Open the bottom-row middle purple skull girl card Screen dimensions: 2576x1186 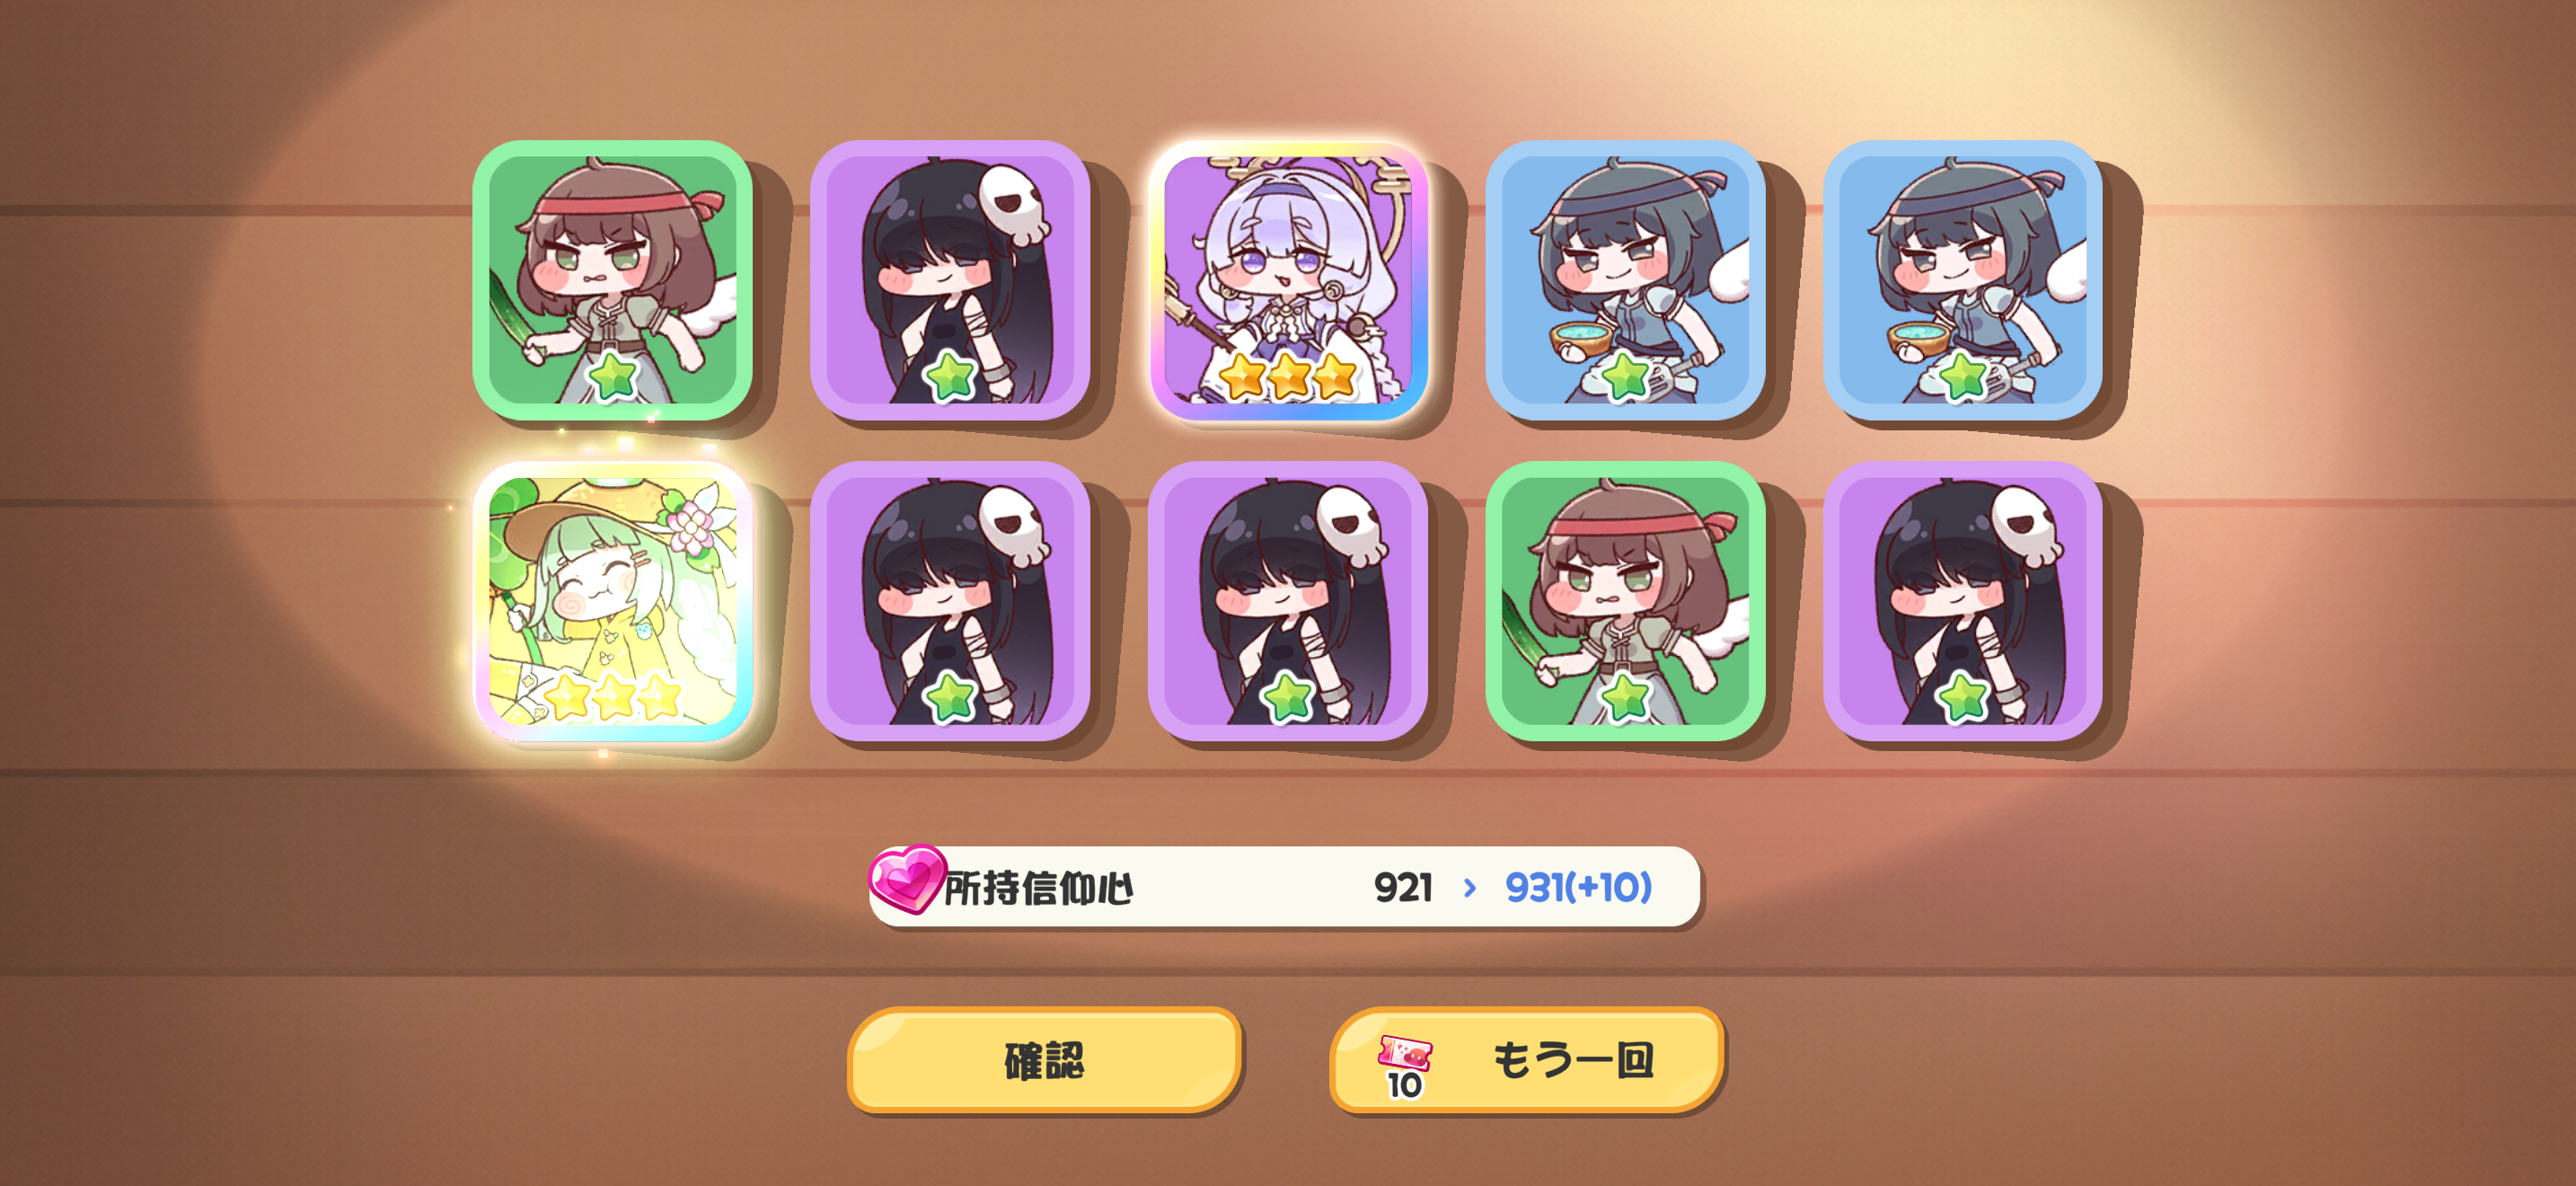point(1288,602)
